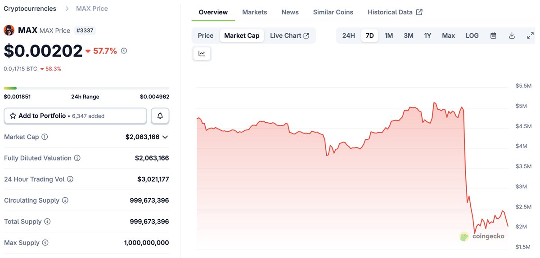Viewport: 540px width, 258px height.
Task: Go to Cryptocurrencies breadcrumb link
Action: tap(30, 9)
